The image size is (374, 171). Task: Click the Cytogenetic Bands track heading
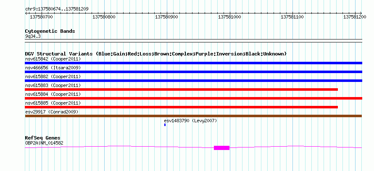(x=50, y=31)
